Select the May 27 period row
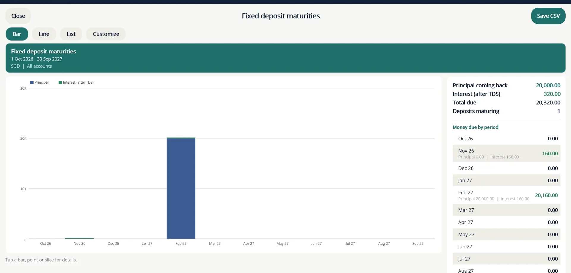This screenshot has height=273, width=571. point(506,234)
